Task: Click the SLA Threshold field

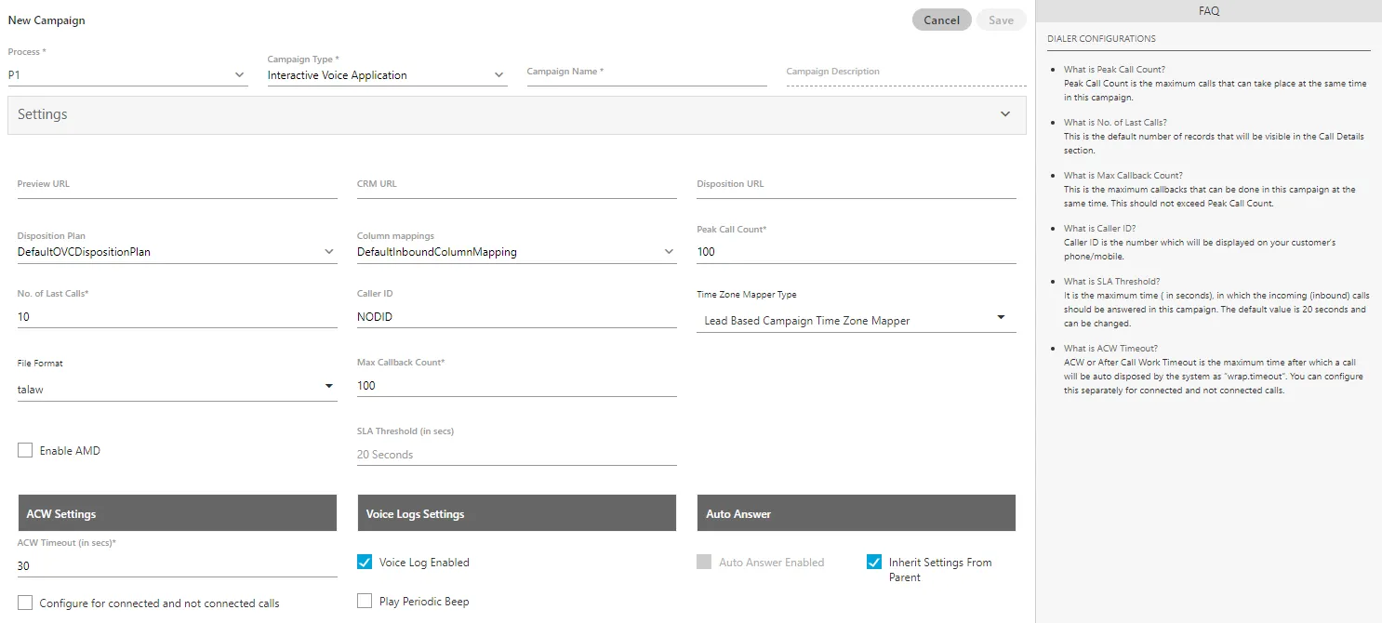Action: [516, 454]
